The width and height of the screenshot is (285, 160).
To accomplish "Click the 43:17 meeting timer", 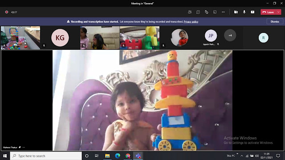I will (x=14, y=12).
